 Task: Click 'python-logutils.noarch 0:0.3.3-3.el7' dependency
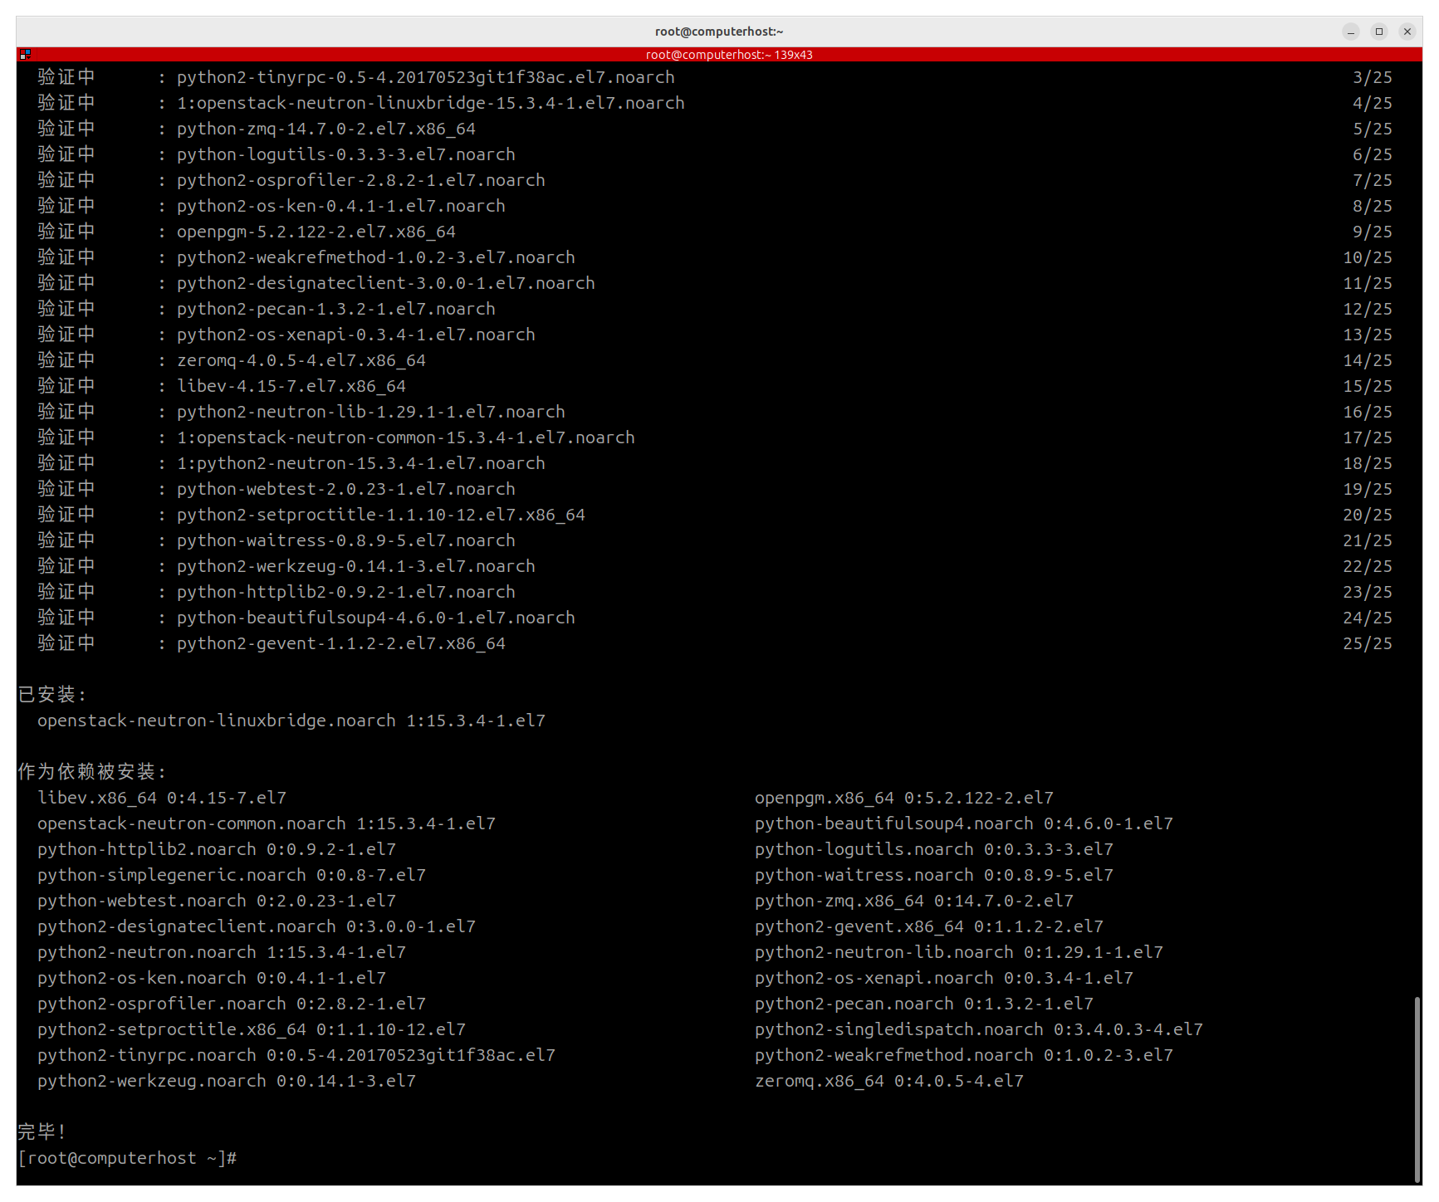tap(934, 849)
